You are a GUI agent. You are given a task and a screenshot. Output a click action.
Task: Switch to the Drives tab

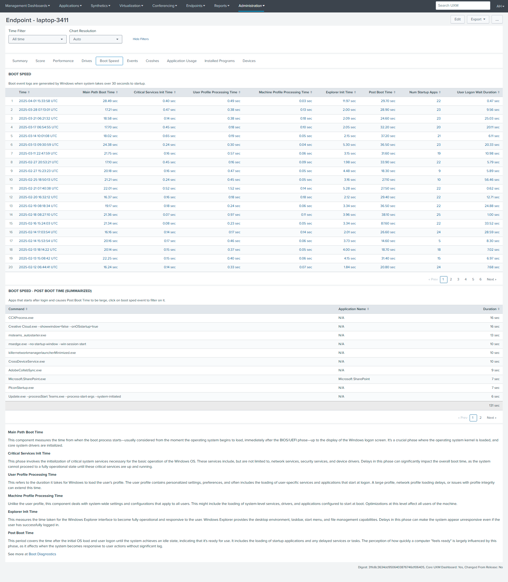[87, 61]
